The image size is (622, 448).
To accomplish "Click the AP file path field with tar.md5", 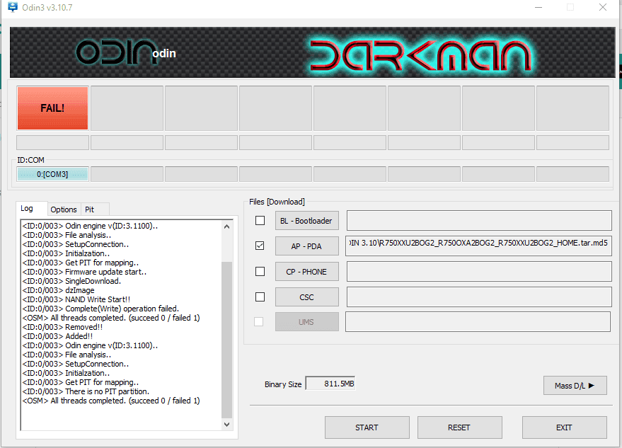I will pos(478,246).
